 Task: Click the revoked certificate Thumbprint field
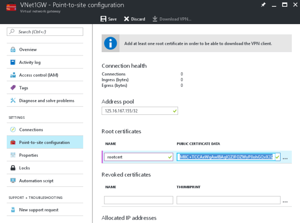pyautogui.click(x=228, y=200)
